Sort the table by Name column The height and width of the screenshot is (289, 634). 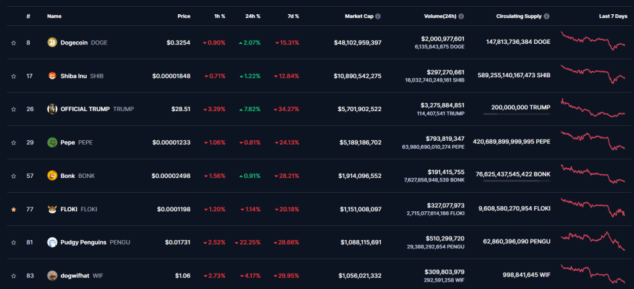tap(54, 17)
